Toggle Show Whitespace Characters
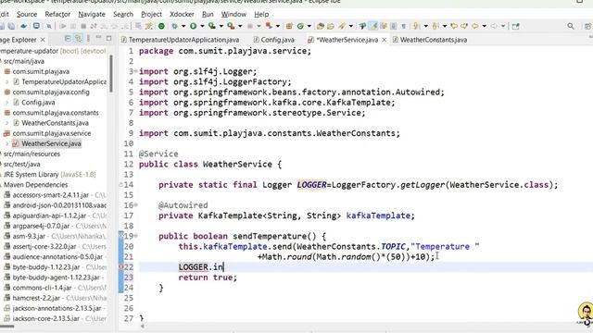 [404, 26]
